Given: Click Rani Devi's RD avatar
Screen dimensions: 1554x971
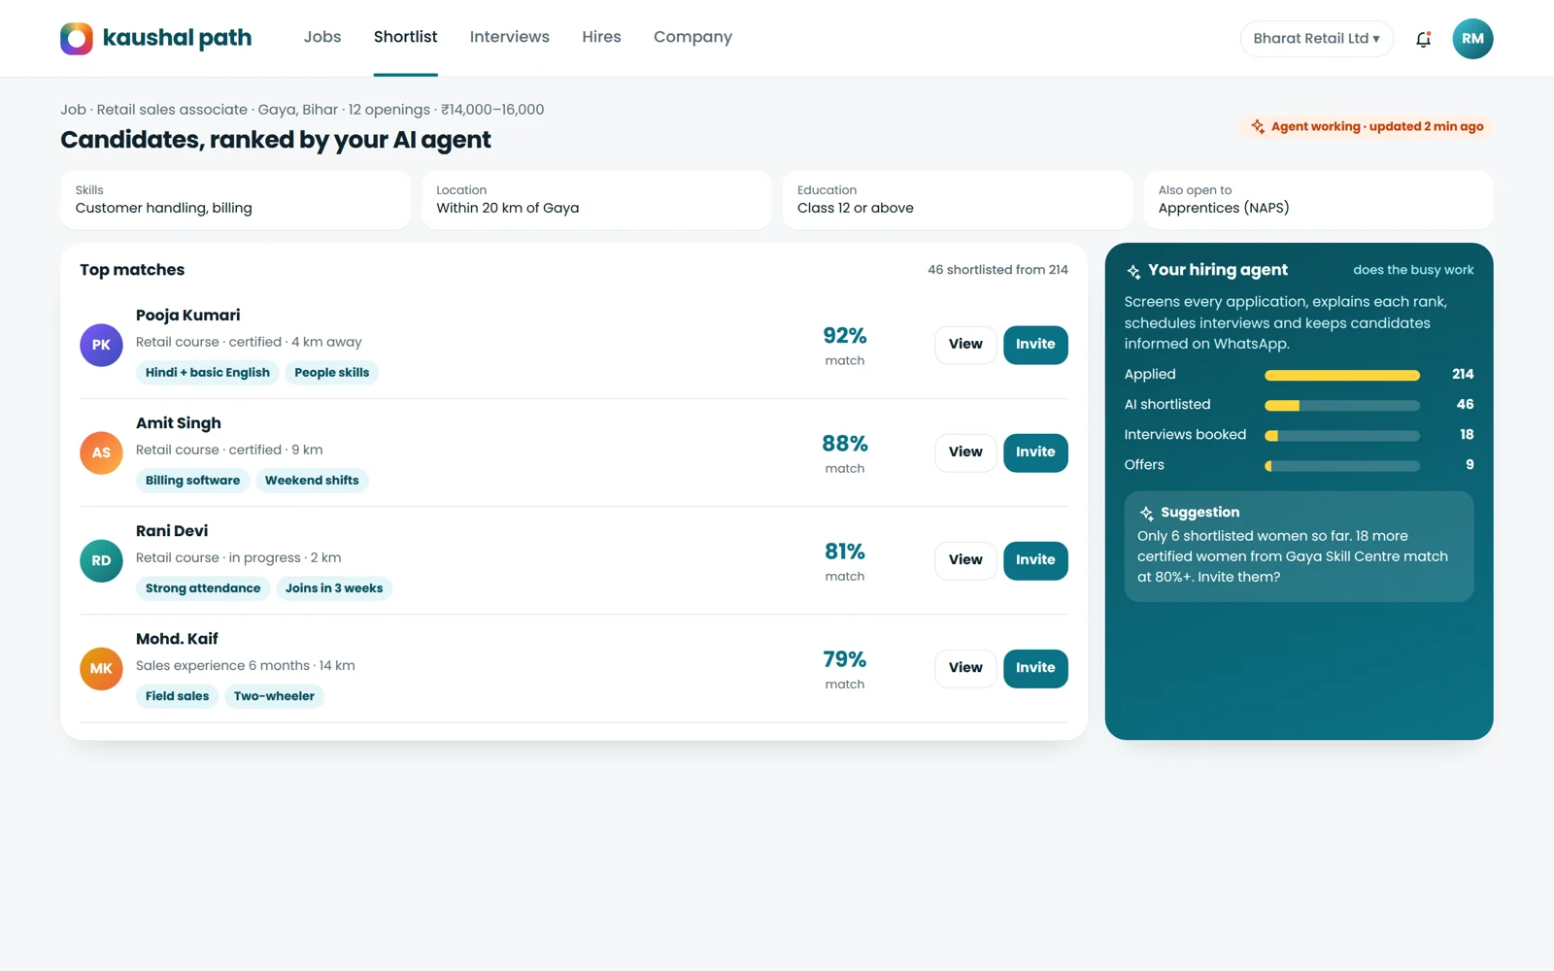Looking at the screenshot, I should click(x=101, y=560).
